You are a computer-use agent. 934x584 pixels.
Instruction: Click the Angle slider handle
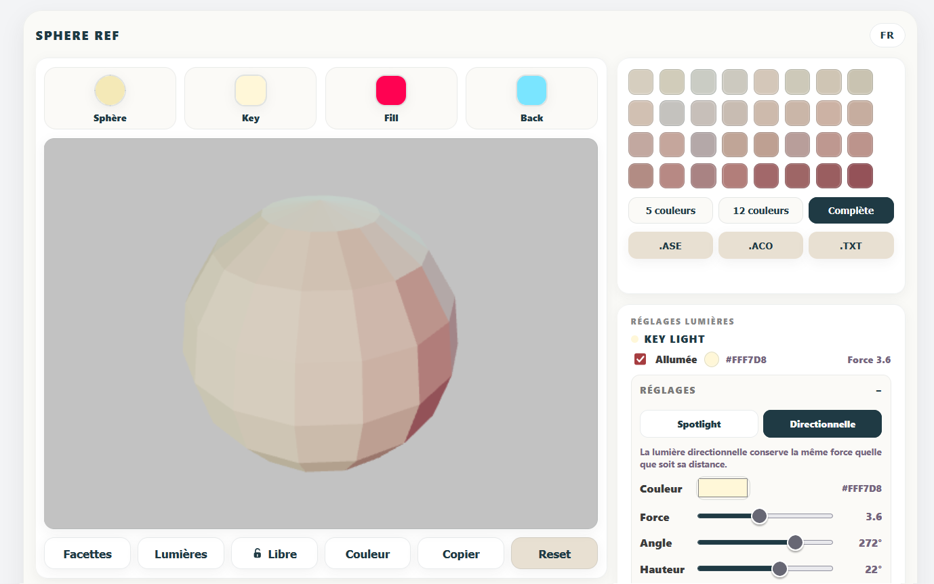coord(795,543)
